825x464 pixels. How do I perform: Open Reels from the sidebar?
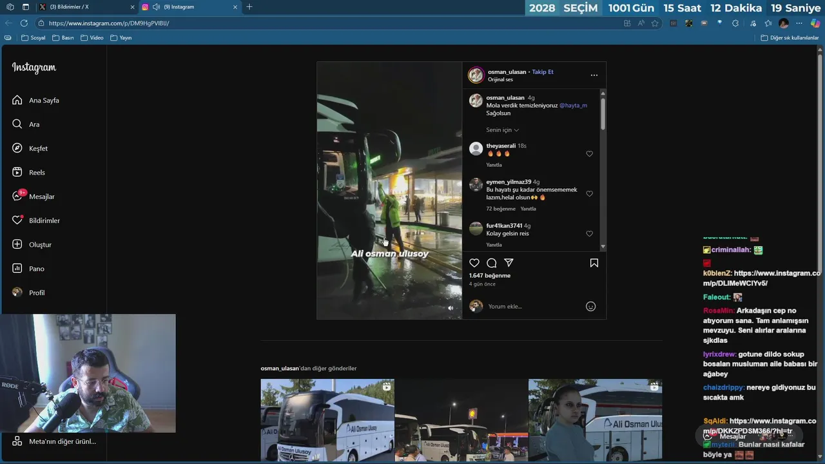pyautogui.click(x=28, y=172)
